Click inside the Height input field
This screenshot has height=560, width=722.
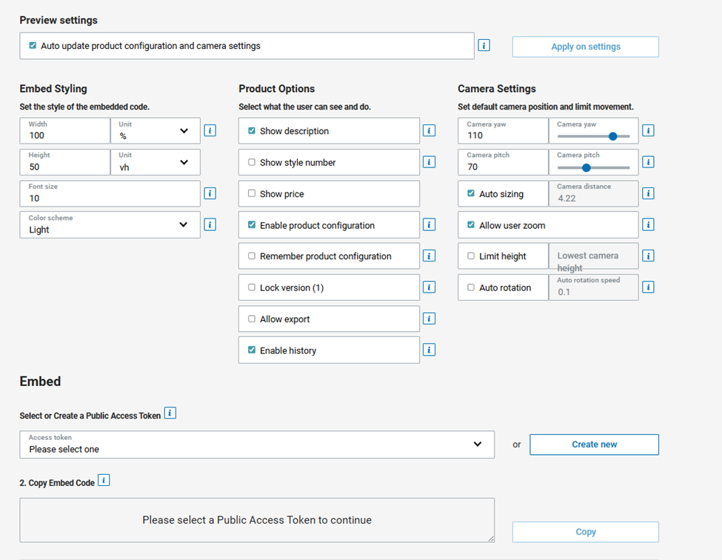click(x=64, y=165)
